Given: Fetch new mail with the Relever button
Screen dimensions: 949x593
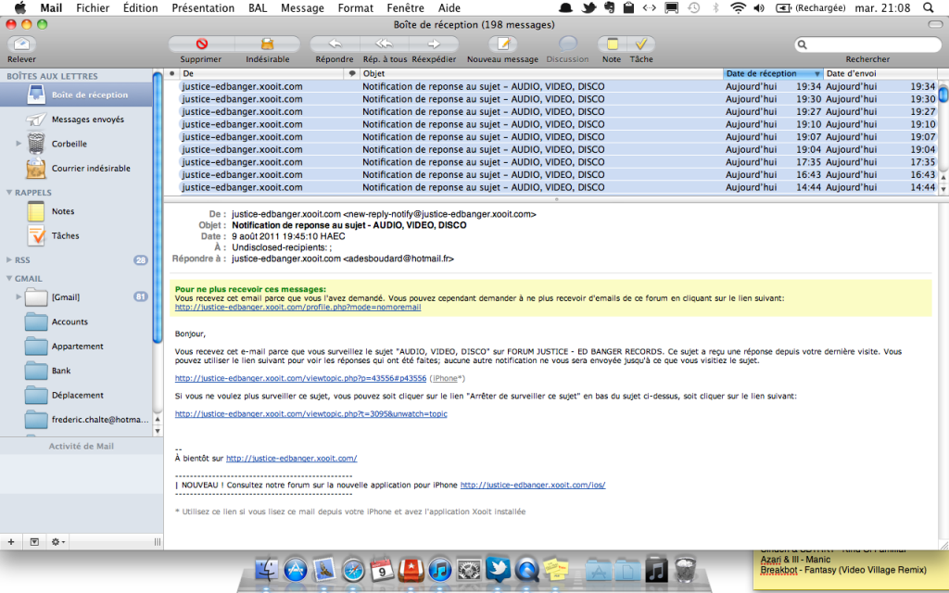Looking at the screenshot, I should tap(21, 44).
